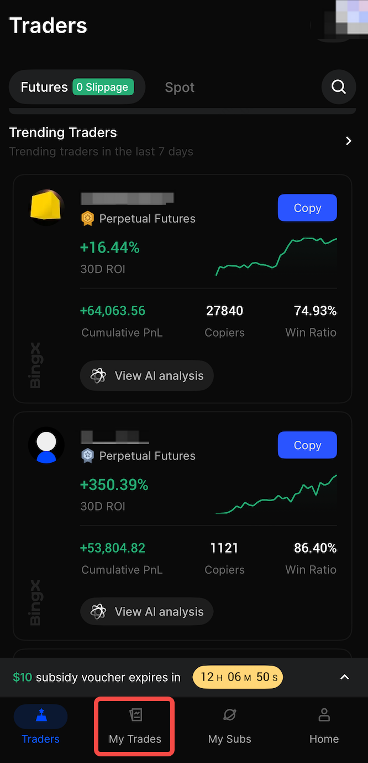View AI analysis for the first trader

coord(147,376)
